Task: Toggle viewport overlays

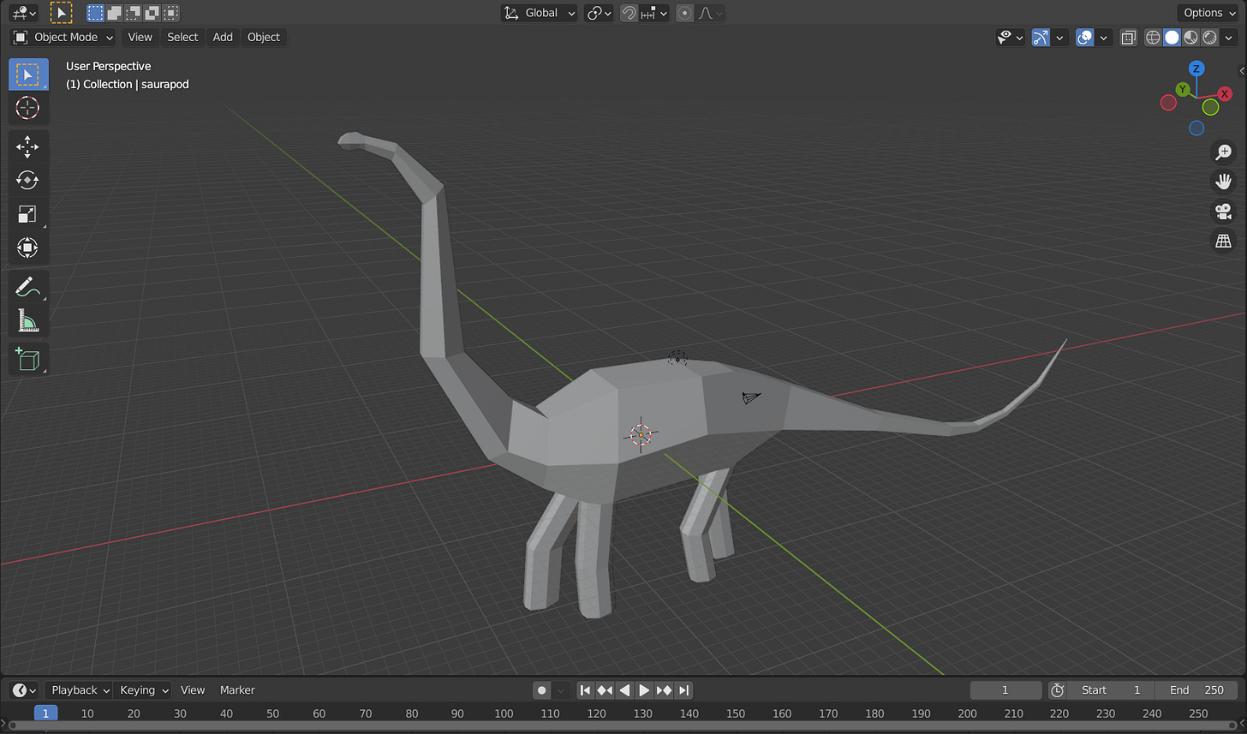Action: (1085, 38)
